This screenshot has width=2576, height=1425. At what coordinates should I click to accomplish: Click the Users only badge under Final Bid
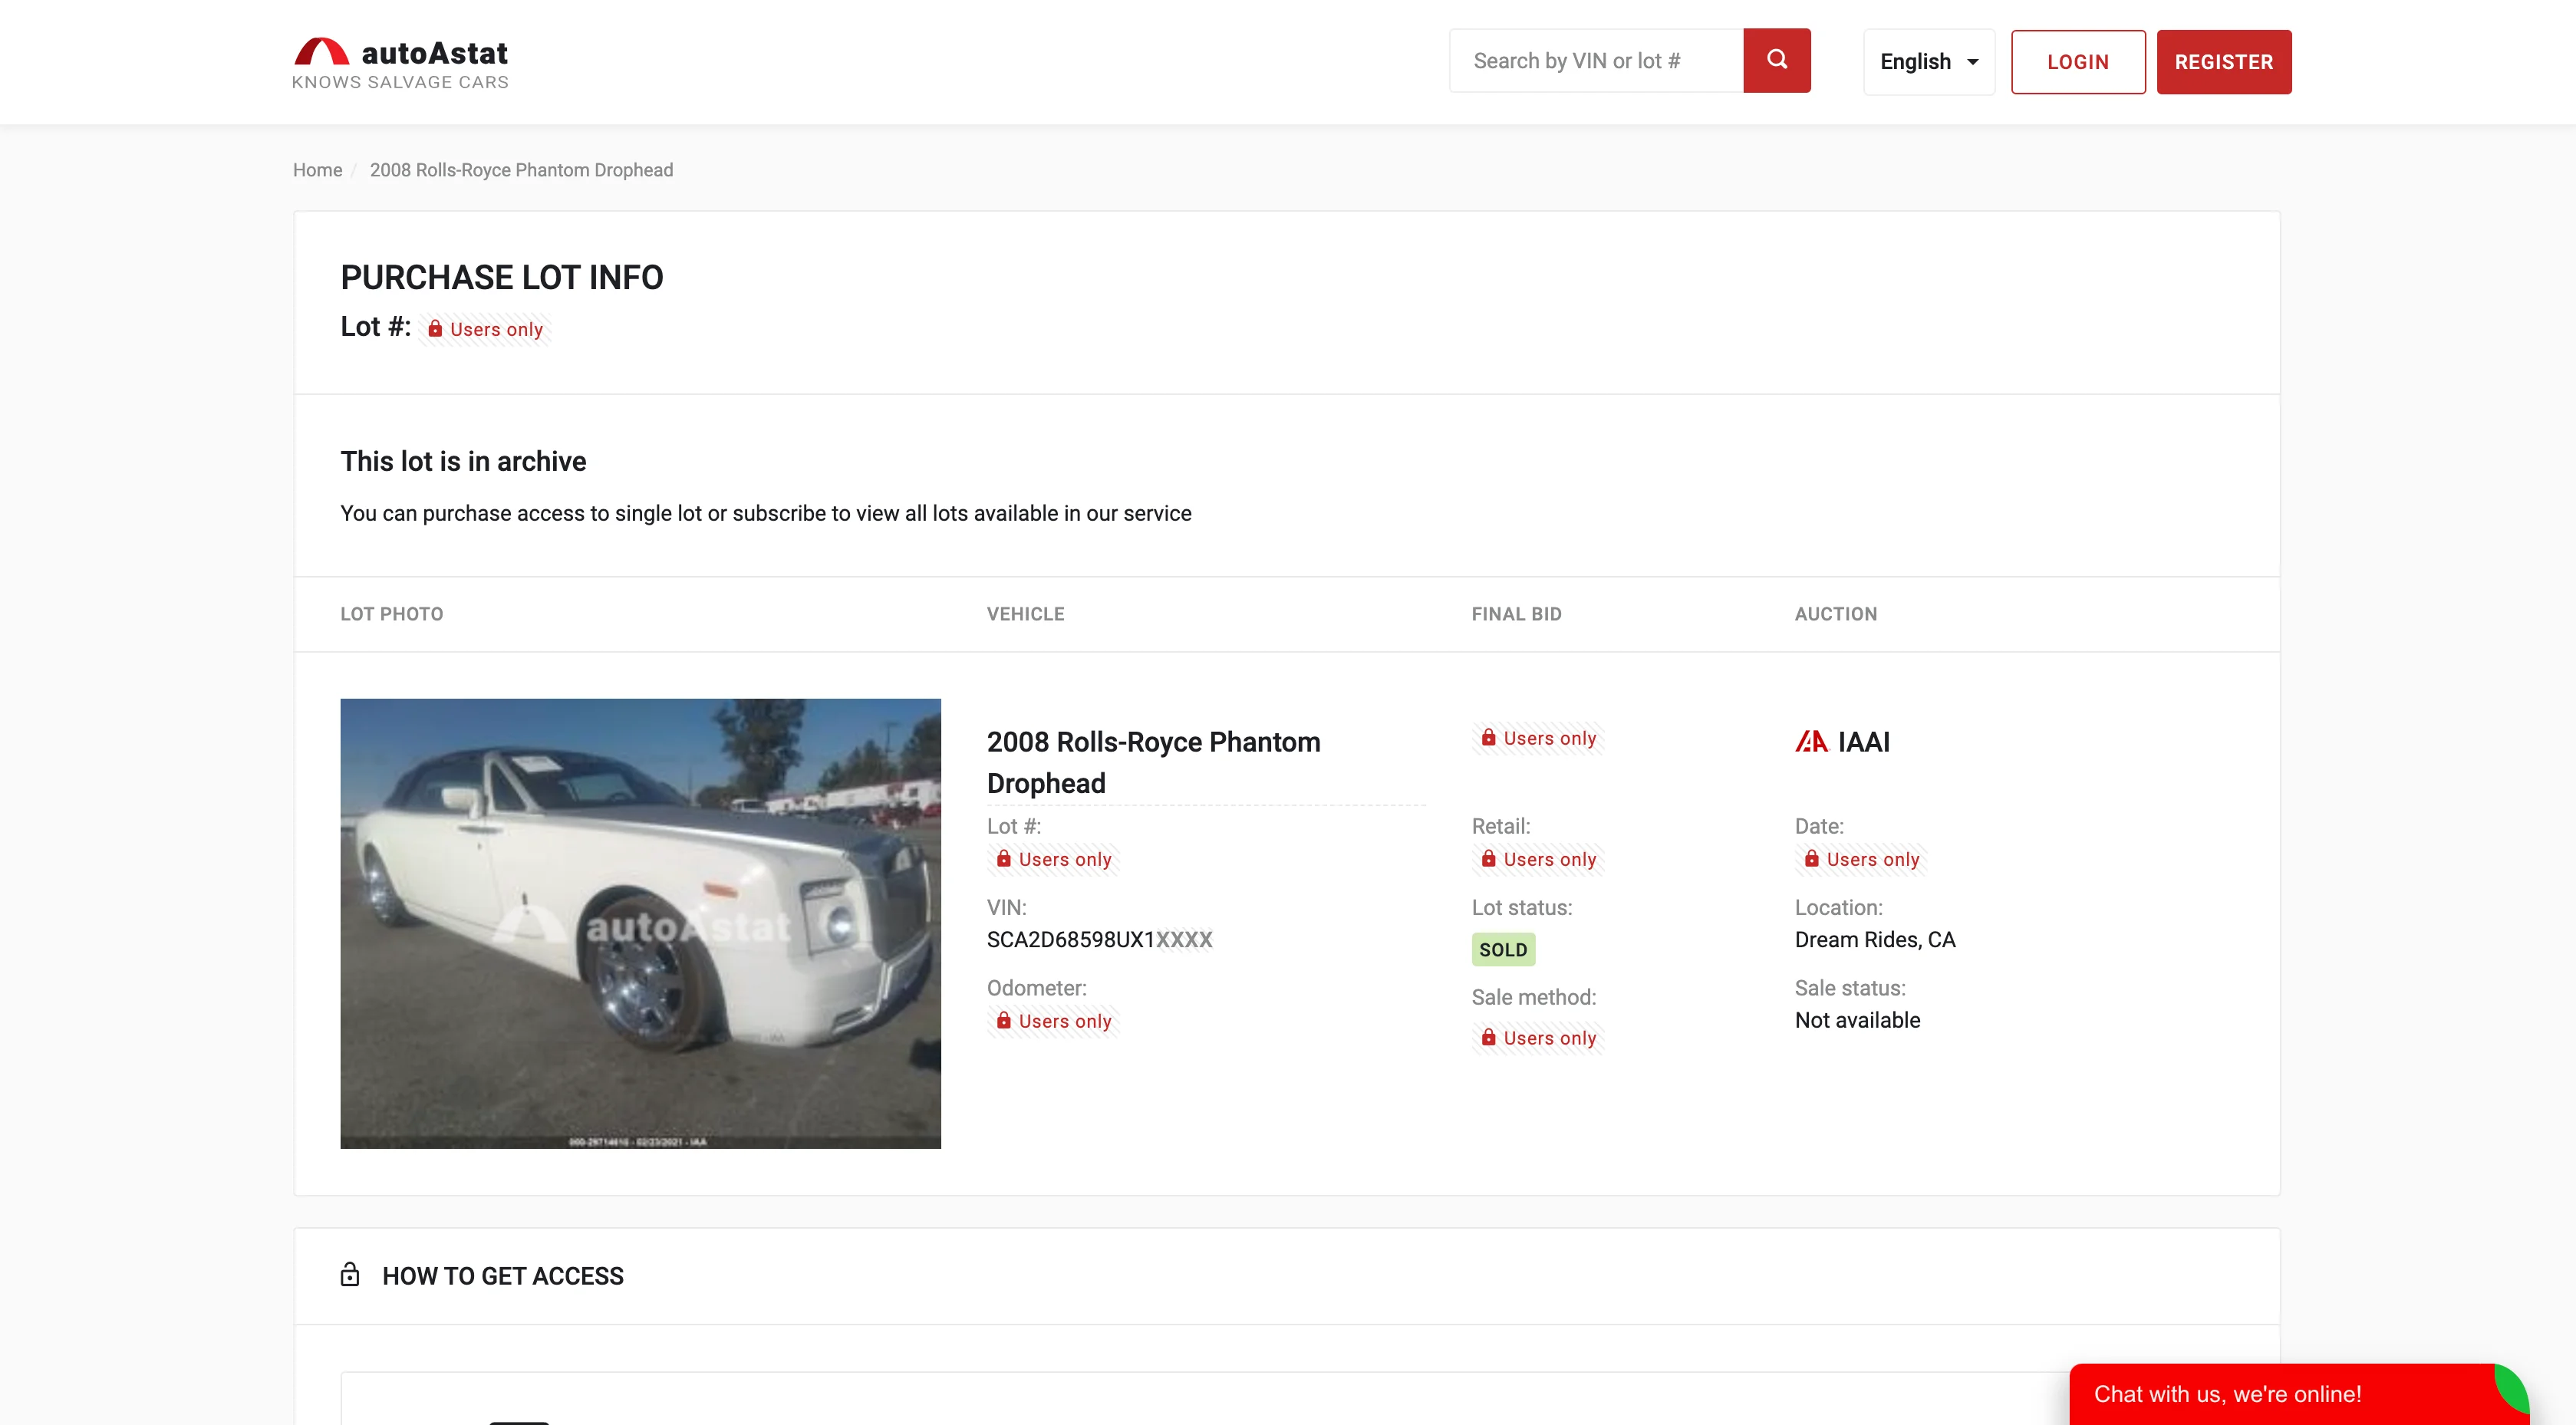1538,738
